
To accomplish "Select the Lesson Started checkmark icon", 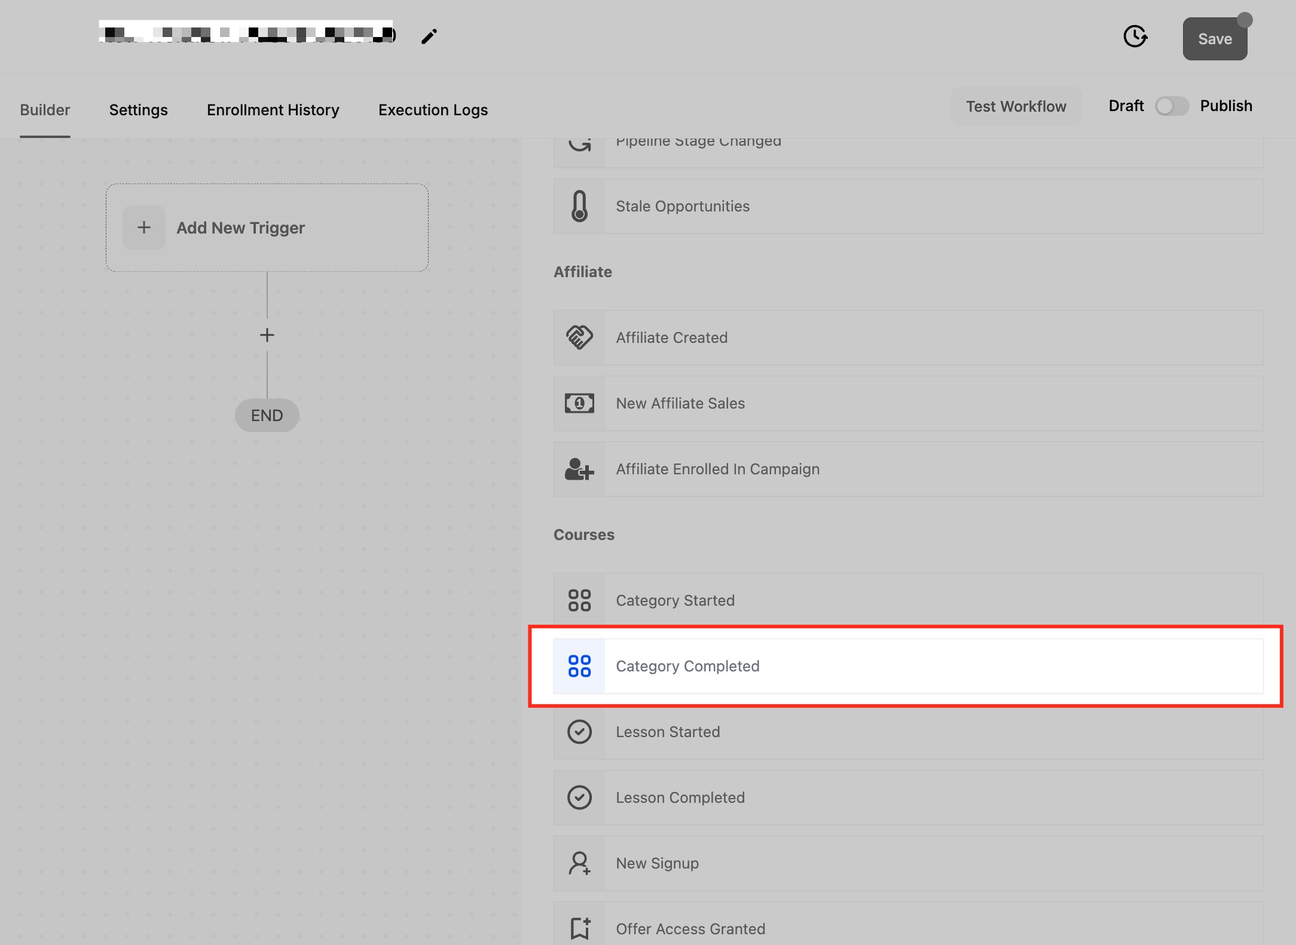I will point(579,732).
